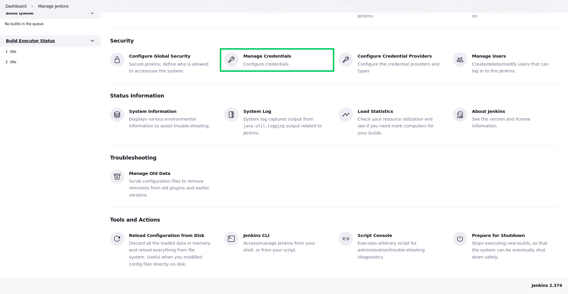This screenshot has width=568, height=294.
Task: Click executor 2 Idle row
Action: click(50, 62)
